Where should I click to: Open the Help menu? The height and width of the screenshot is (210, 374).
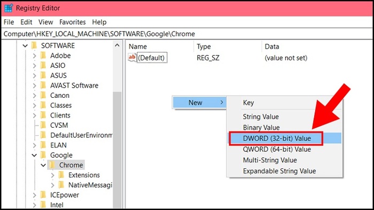[x=99, y=22]
